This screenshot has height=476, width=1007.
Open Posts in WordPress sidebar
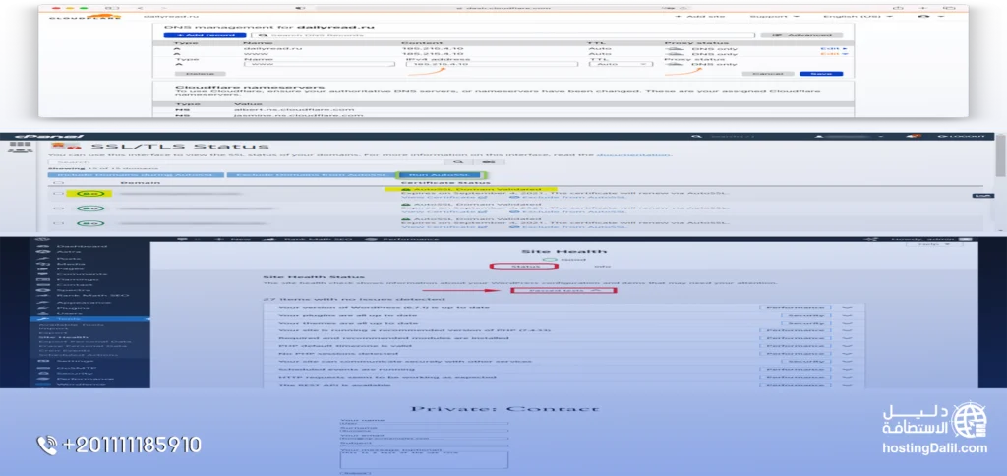click(68, 258)
